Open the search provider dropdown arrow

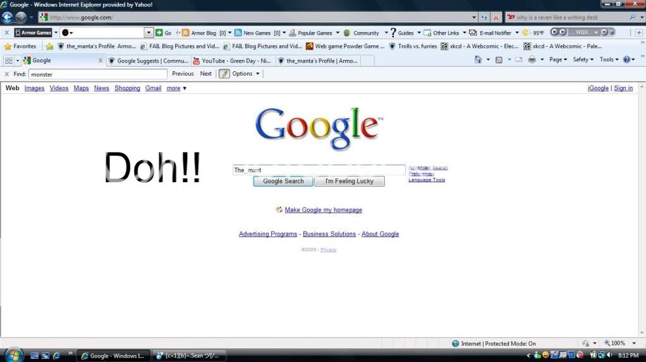click(642, 17)
